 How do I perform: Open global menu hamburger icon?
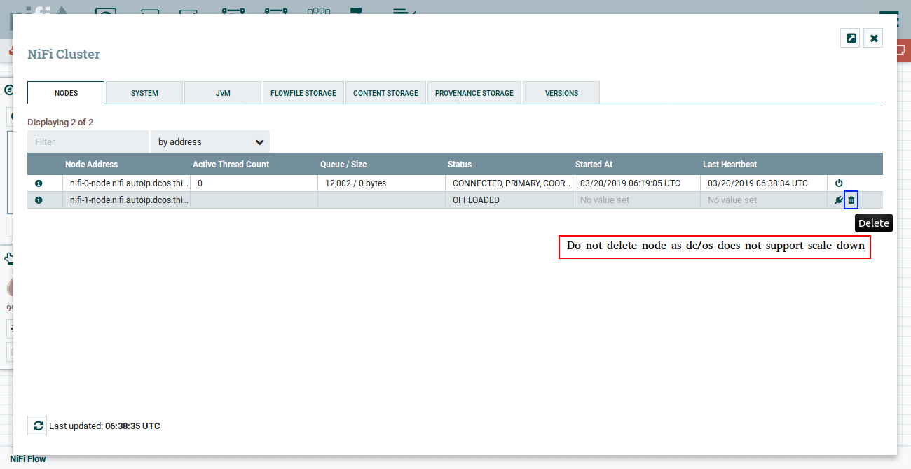889,18
